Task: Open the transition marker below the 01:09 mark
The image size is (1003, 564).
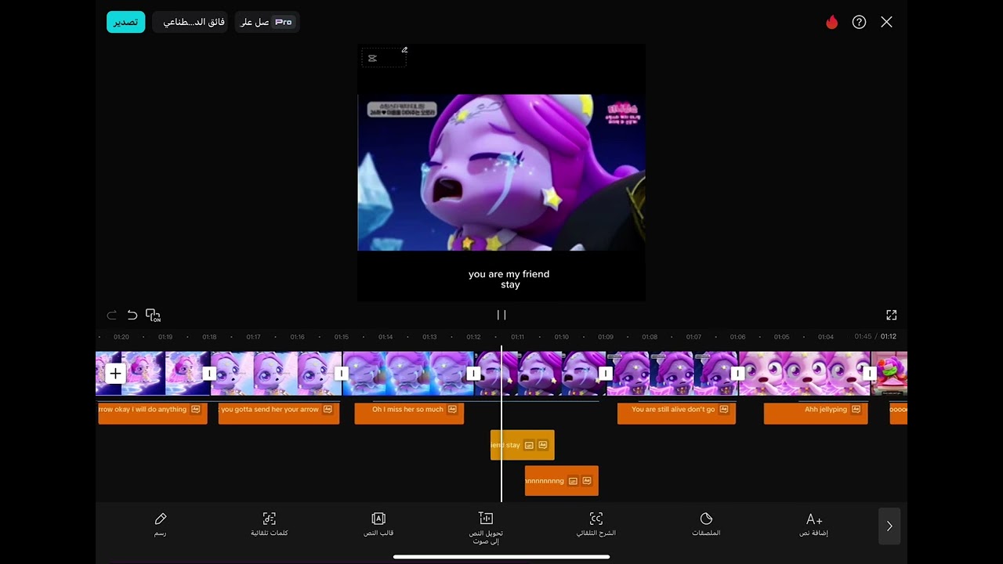Action: 606,374
